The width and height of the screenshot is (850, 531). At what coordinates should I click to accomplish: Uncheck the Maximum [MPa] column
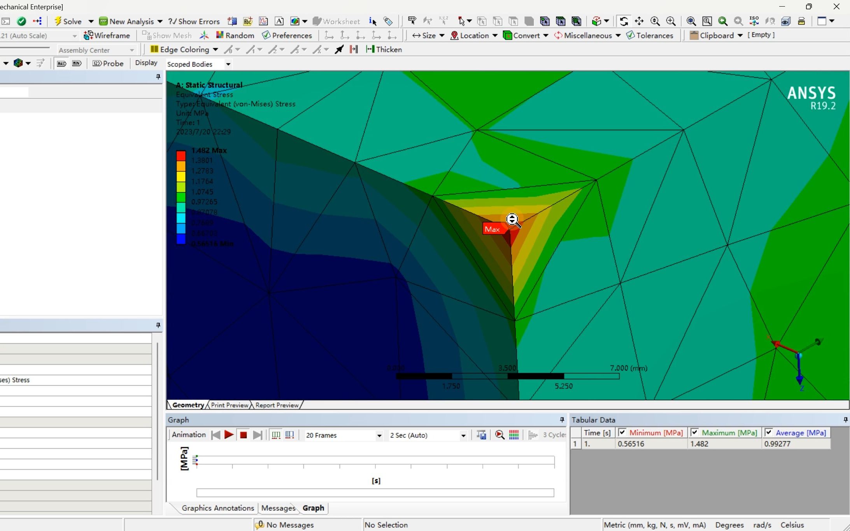(695, 432)
